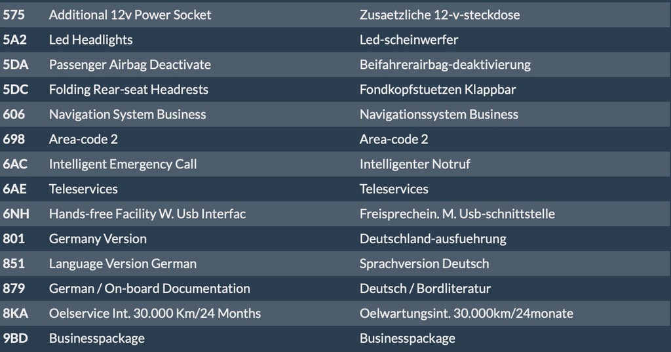Select option code 9BD
This screenshot has width=671, height=352.
point(14,338)
